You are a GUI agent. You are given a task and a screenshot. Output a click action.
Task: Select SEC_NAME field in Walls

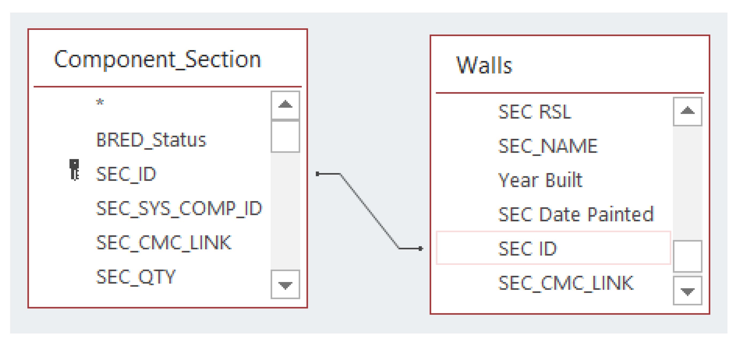(x=548, y=146)
